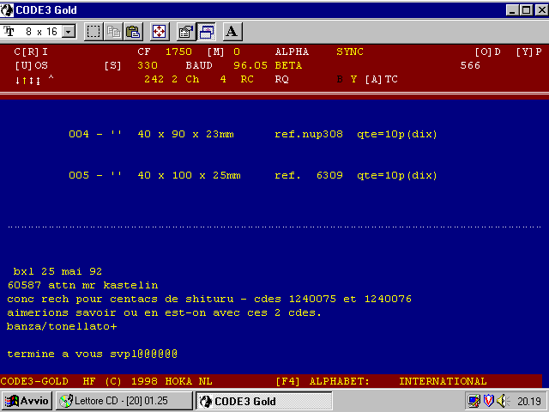The image size is (549, 412).
Task: Click the Mark selection toolbar icon
Action: coord(94,32)
